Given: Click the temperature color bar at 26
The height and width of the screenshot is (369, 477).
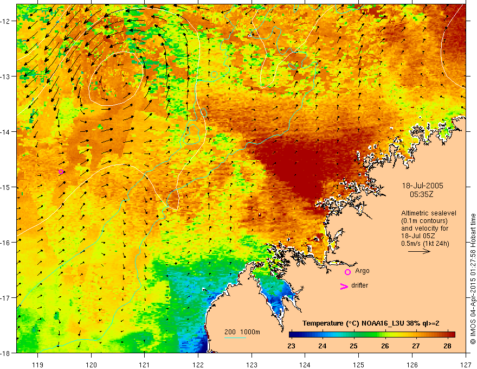Looking at the screenshot, I should click(385, 335).
